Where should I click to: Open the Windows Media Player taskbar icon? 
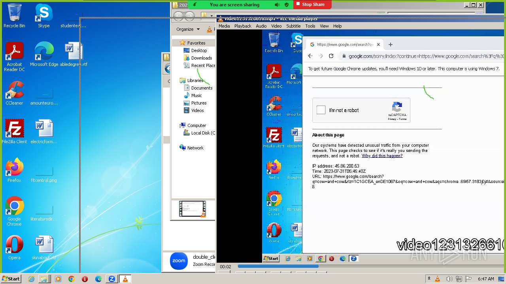[x=58, y=279]
